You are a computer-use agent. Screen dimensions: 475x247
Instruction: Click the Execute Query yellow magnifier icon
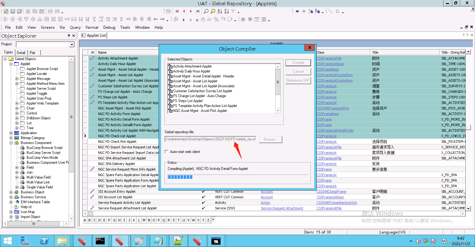click(x=213, y=11)
